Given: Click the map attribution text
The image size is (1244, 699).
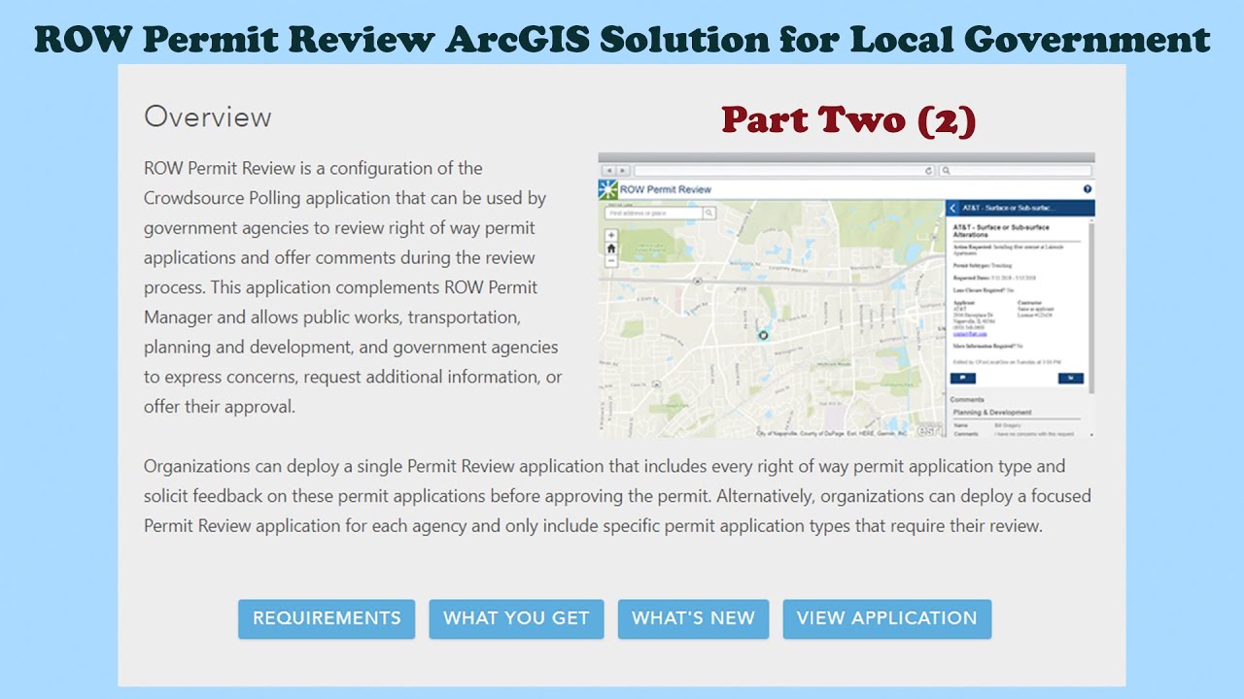Looking at the screenshot, I should click(832, 433).
